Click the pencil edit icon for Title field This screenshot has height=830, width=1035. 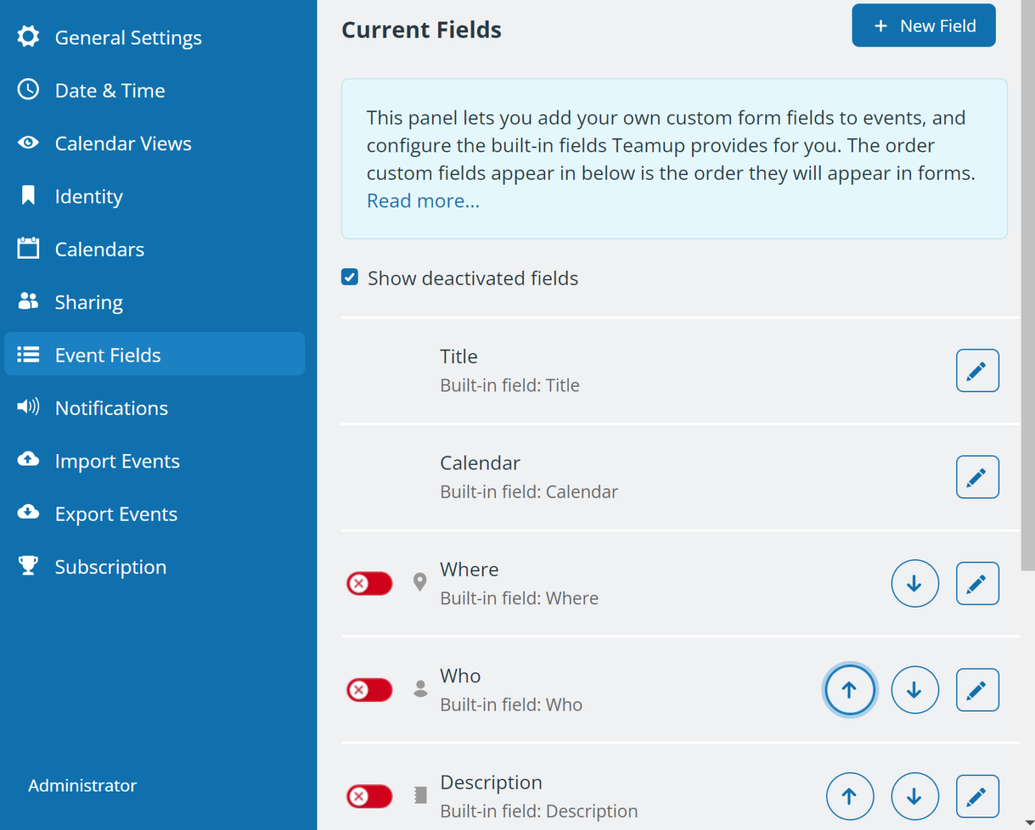click(x=976, y=371)
